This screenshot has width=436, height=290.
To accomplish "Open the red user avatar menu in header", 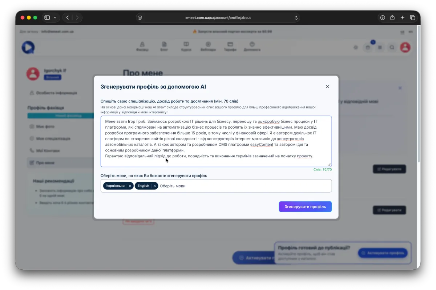I will click(405, 47).
